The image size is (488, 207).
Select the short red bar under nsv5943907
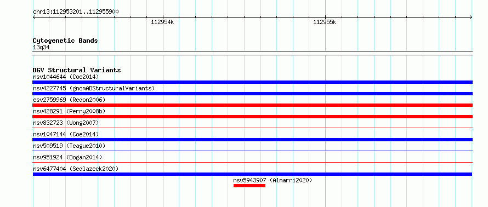(x=249, y=186)
